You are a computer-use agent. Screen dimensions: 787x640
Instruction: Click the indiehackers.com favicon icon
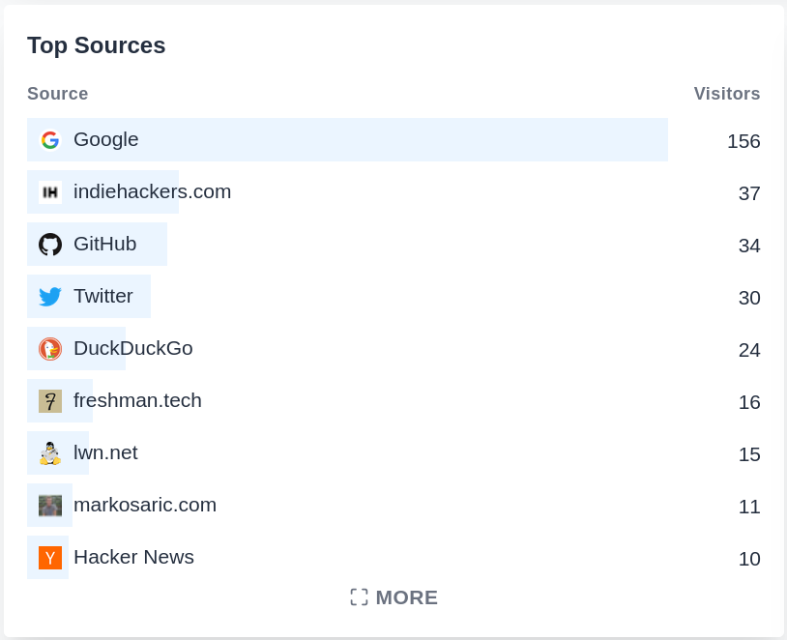48,191
